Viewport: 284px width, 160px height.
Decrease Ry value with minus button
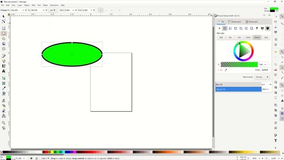43,10
